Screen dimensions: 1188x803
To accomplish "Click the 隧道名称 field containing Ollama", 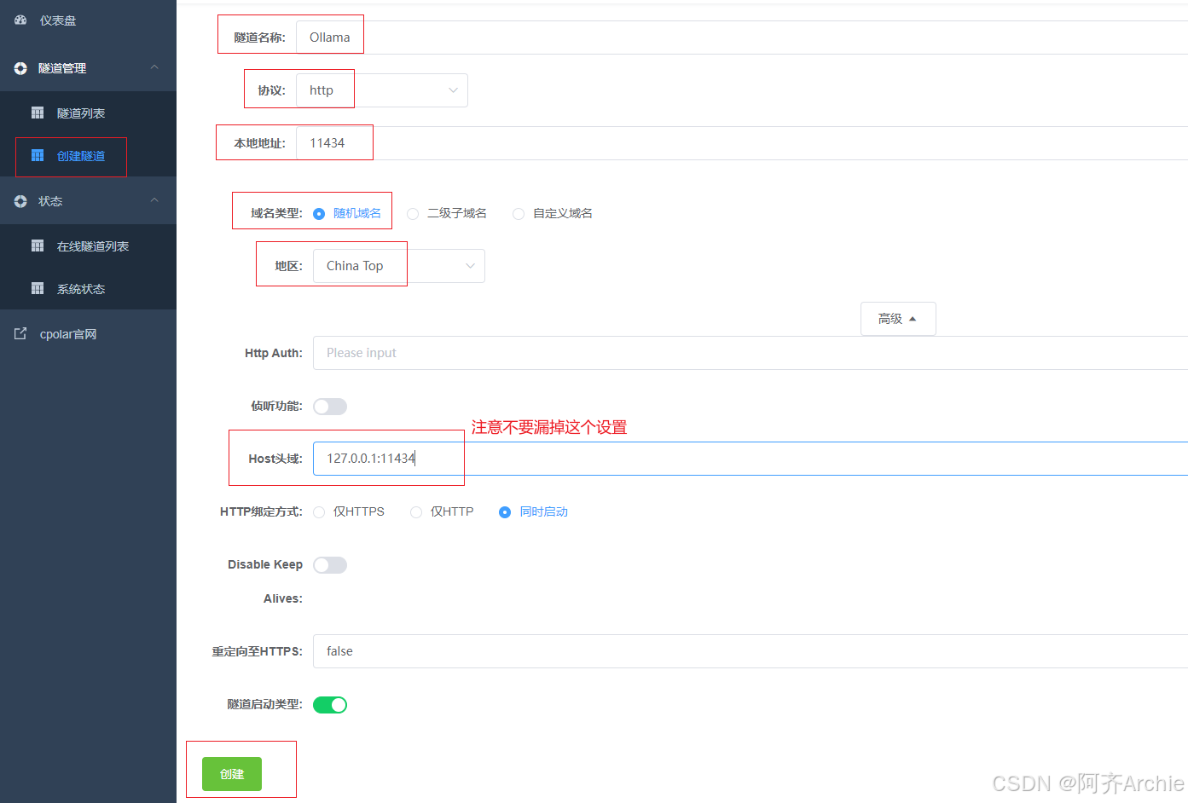I will (742, 38).
